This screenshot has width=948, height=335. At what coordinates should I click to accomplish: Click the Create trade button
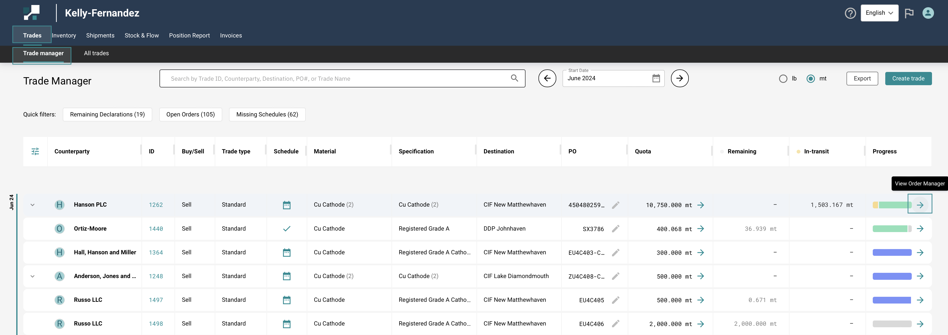pos(908,78)
